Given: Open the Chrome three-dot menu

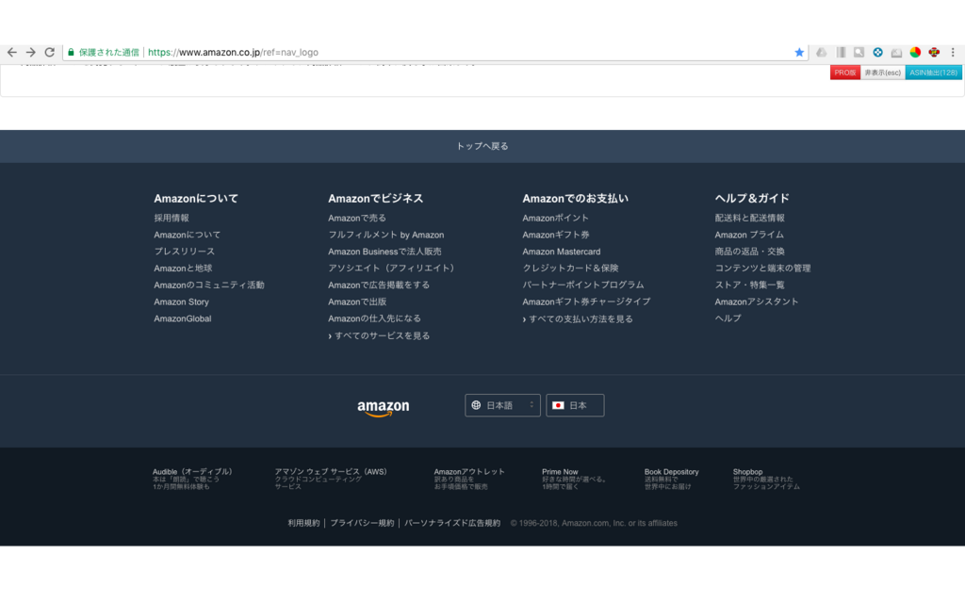Looking at the screenshot, I should click(x=953, y=53).
